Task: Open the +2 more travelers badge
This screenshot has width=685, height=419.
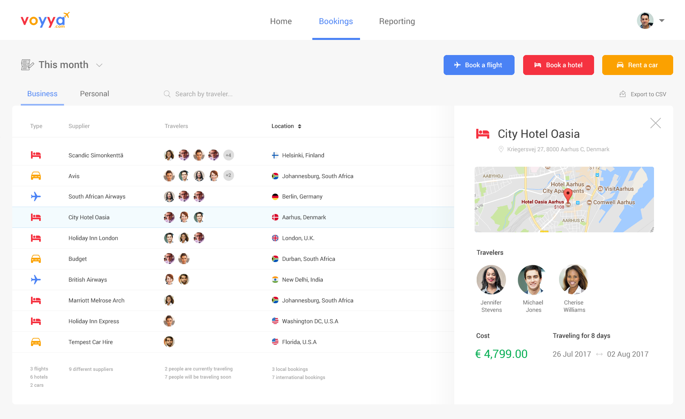Action: tap(229, 175)
